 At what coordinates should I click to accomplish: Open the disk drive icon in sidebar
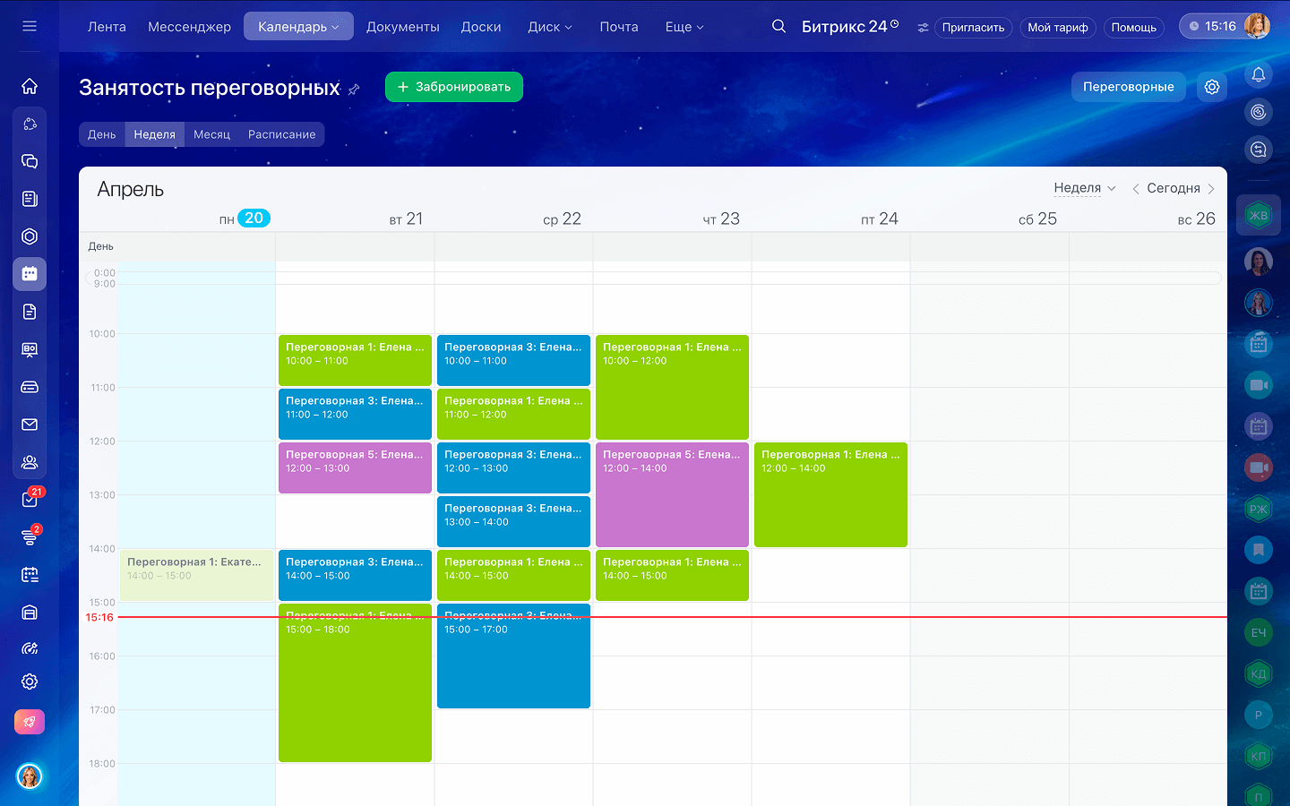30,387
